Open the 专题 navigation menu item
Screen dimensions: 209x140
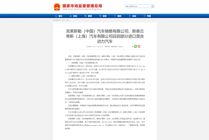click(149, 16)
